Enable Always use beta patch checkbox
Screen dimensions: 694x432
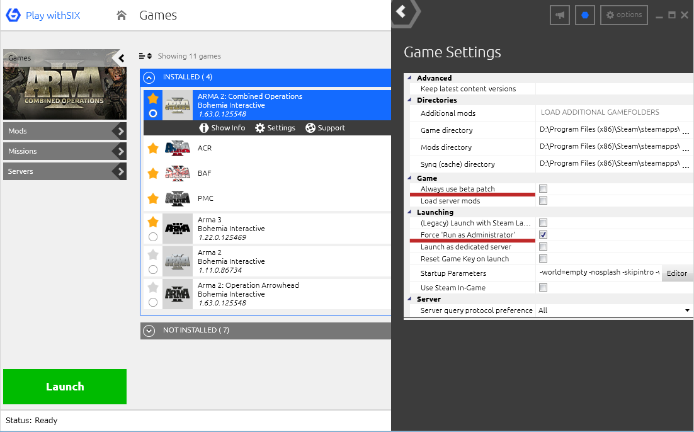543,189
